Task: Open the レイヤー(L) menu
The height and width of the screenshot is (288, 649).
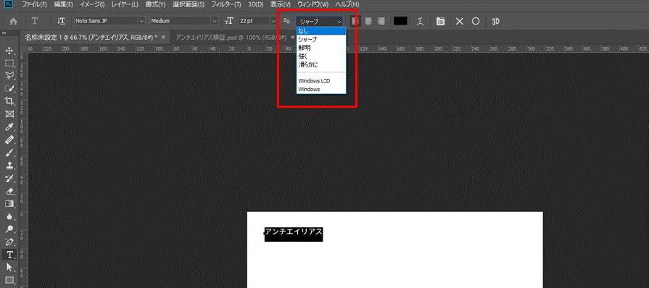Action: (x=125, y=5)
